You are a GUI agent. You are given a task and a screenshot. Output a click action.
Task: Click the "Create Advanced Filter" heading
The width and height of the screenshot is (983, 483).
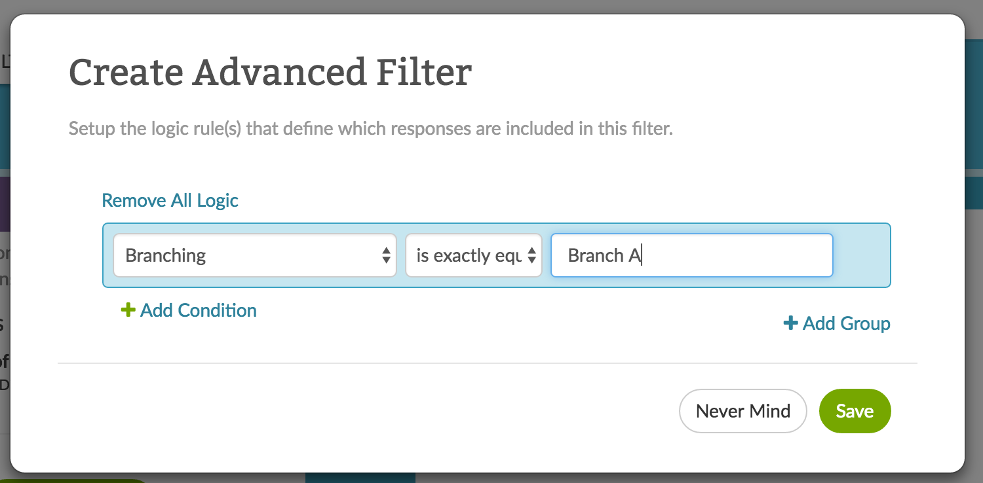pyautogui.click(x=270, y=72)
